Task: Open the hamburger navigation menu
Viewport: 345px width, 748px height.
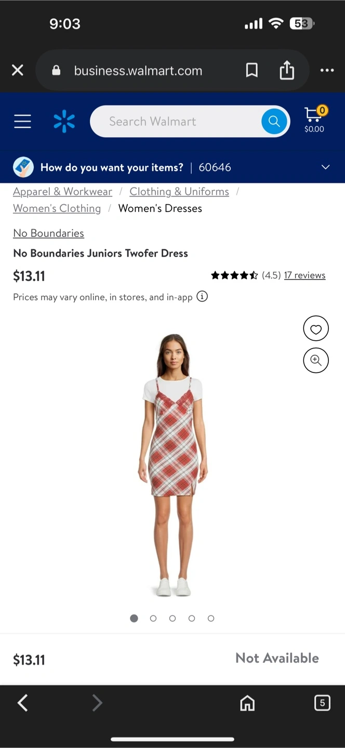Action: 22,122
